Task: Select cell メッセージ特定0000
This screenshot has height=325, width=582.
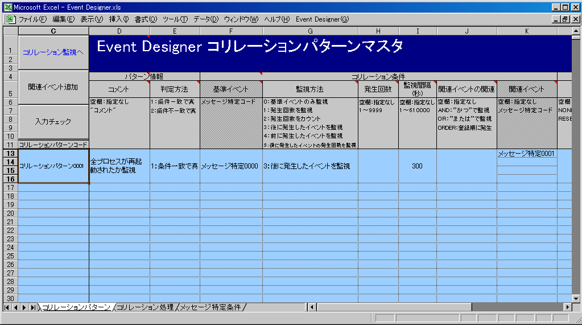Action: (231, 166)
